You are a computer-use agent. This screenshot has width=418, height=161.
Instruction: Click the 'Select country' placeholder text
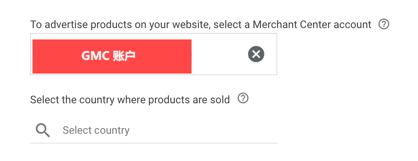point(96,131)
